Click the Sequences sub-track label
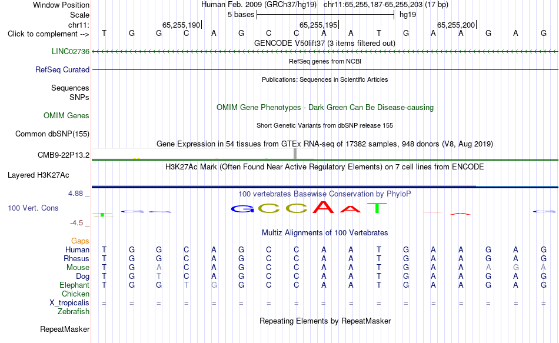 pos(70,88)
